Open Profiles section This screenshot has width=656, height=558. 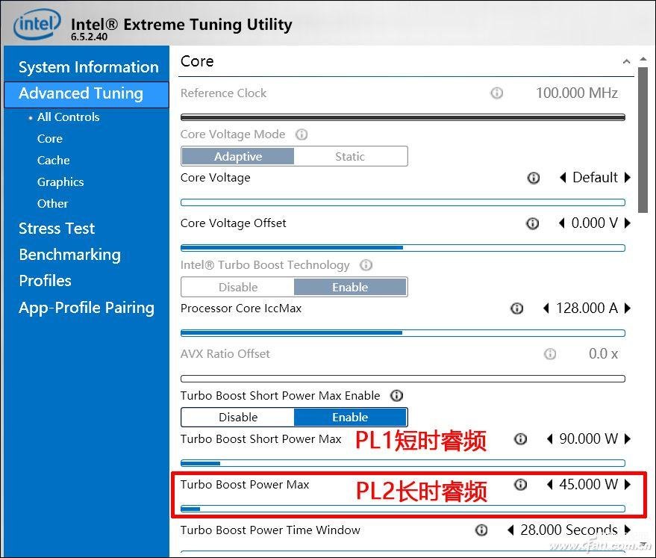coord(46,281)
